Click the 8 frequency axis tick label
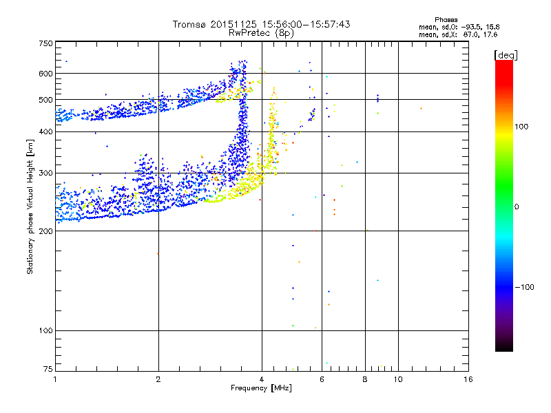Screen dimensions: 551x413 pos(365,379)
